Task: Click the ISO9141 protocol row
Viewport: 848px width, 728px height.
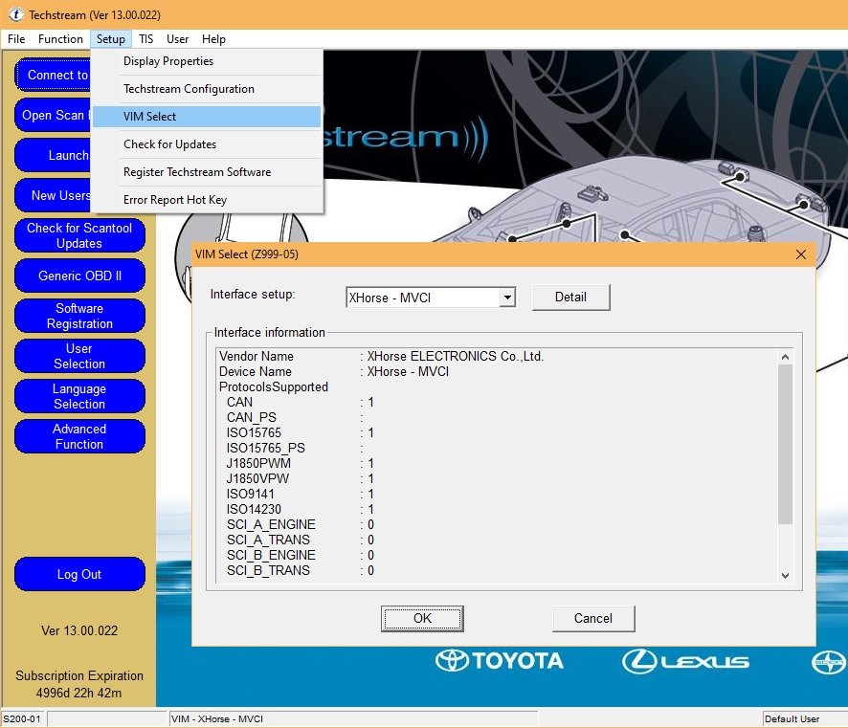Action: [x=301, y=494]
